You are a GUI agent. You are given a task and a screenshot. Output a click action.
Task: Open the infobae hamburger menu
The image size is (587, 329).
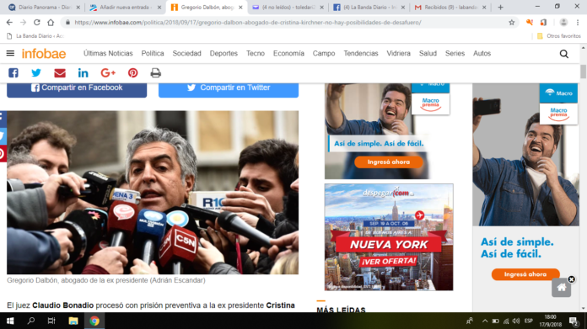click(x=10, y=53)
